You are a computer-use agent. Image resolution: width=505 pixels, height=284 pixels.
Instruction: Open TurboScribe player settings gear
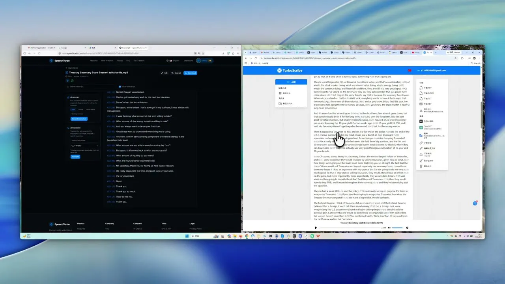(x=407, y=228)
